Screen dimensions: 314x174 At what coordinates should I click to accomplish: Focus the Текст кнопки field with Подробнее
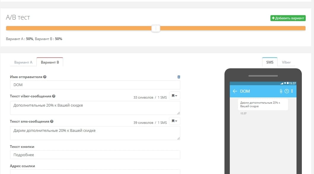pos(95,155)
